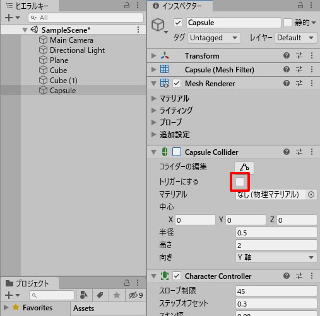Screen dimensions: 320x316
Task: Open the Untagged tag dropdown
Action: click(214, 38)
